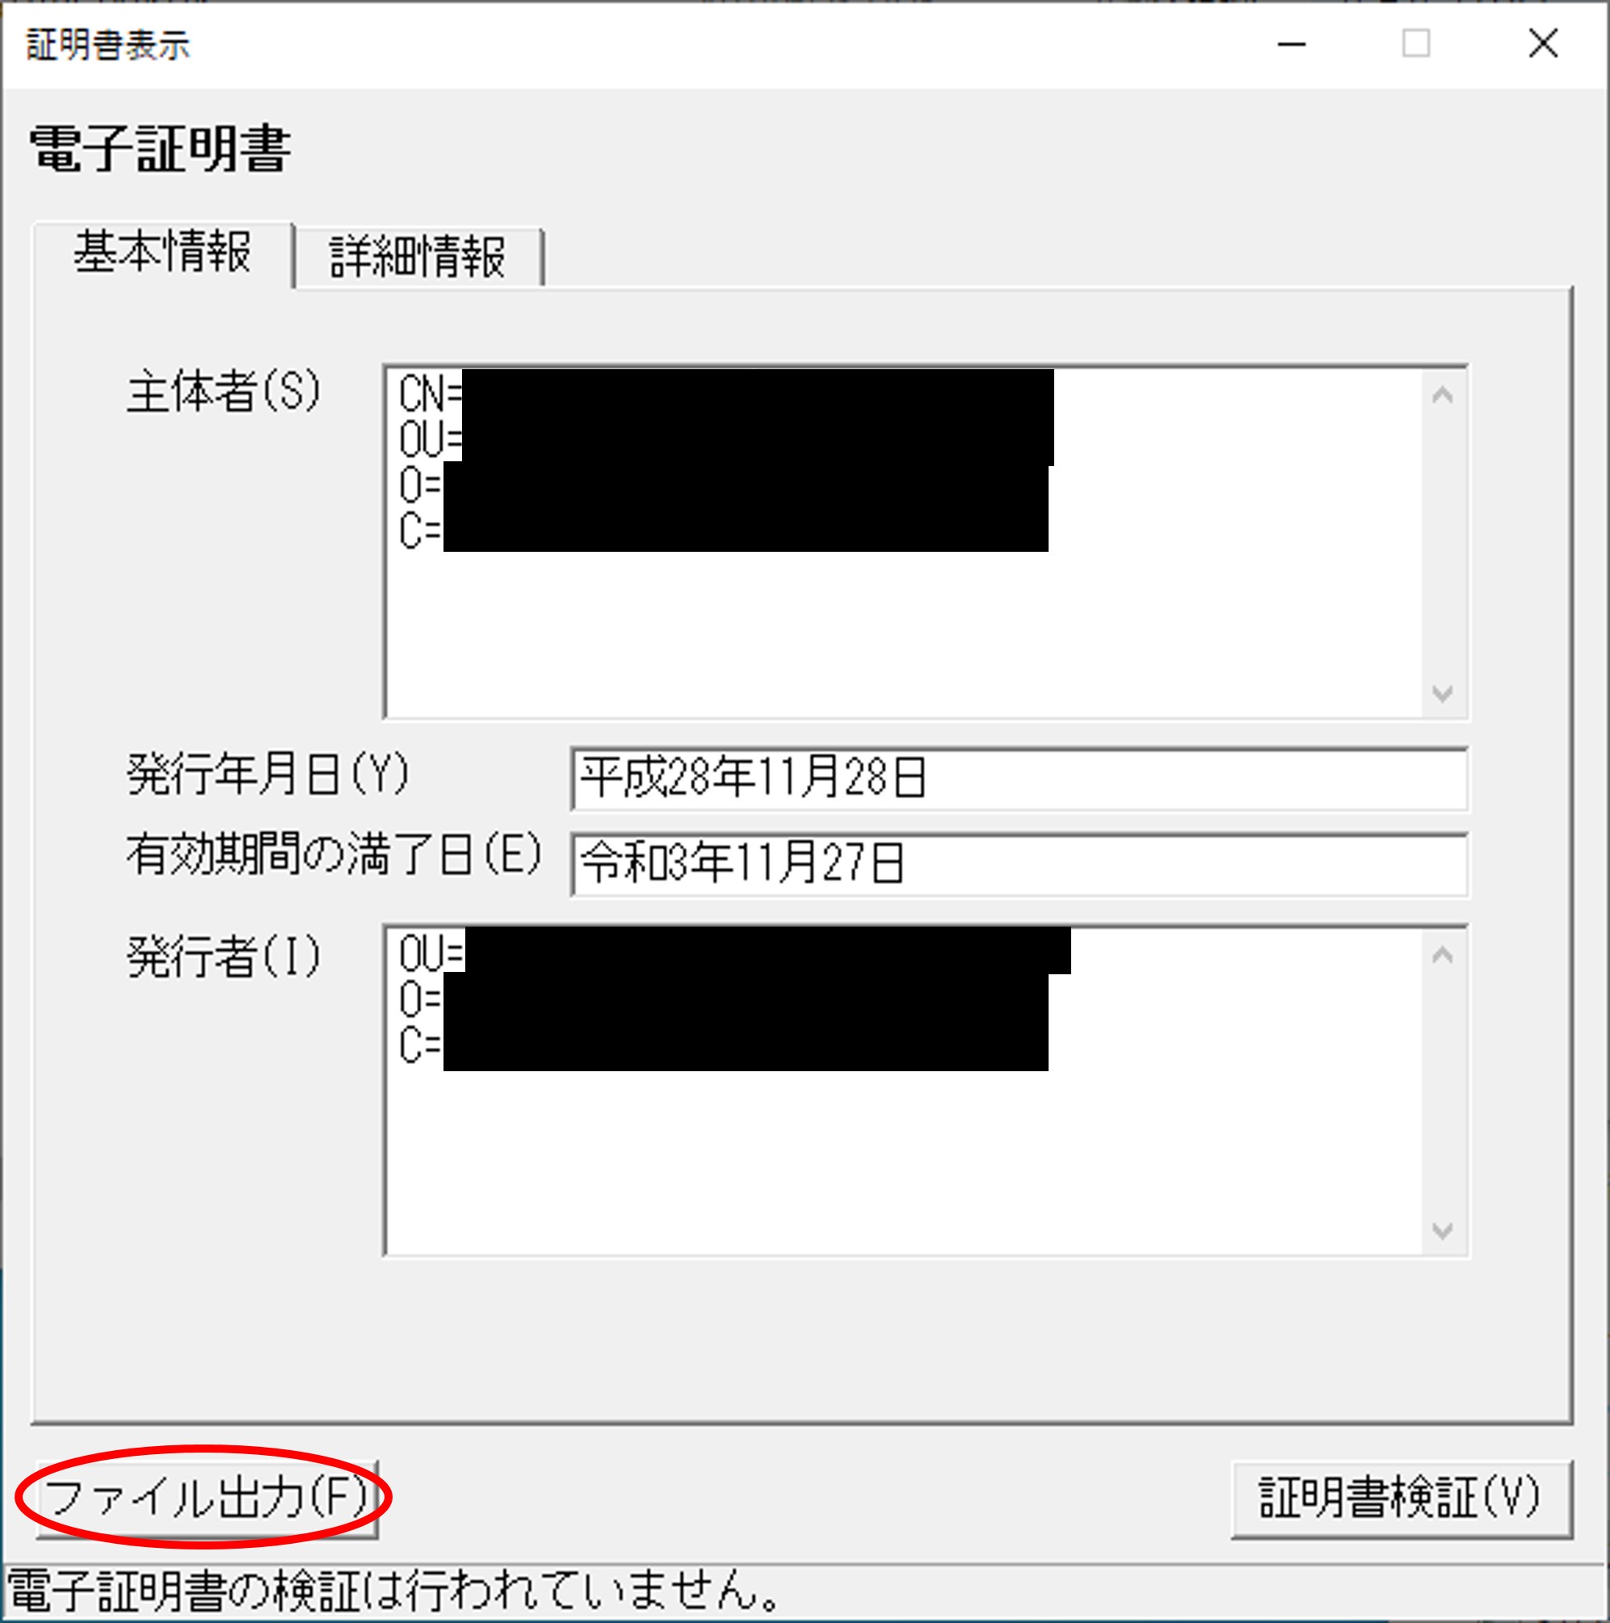Screen dimensions: 1610x1623
Task: Close the 証明書表示 window
Action: tap(1543, 44)
